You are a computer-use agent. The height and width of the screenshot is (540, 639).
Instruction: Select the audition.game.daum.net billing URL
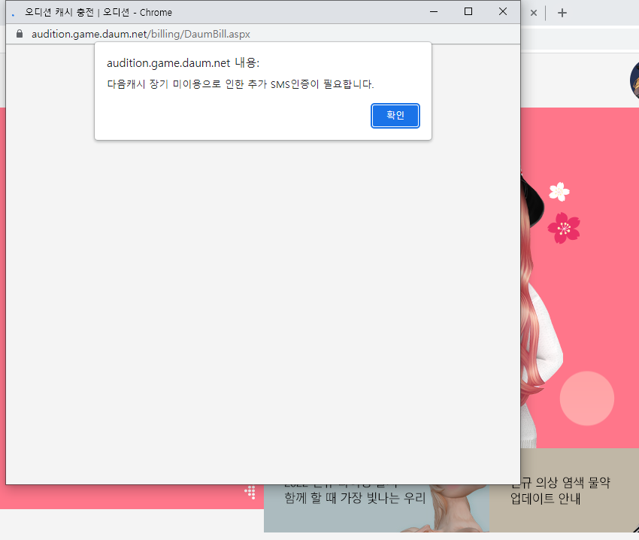(141, 34)
